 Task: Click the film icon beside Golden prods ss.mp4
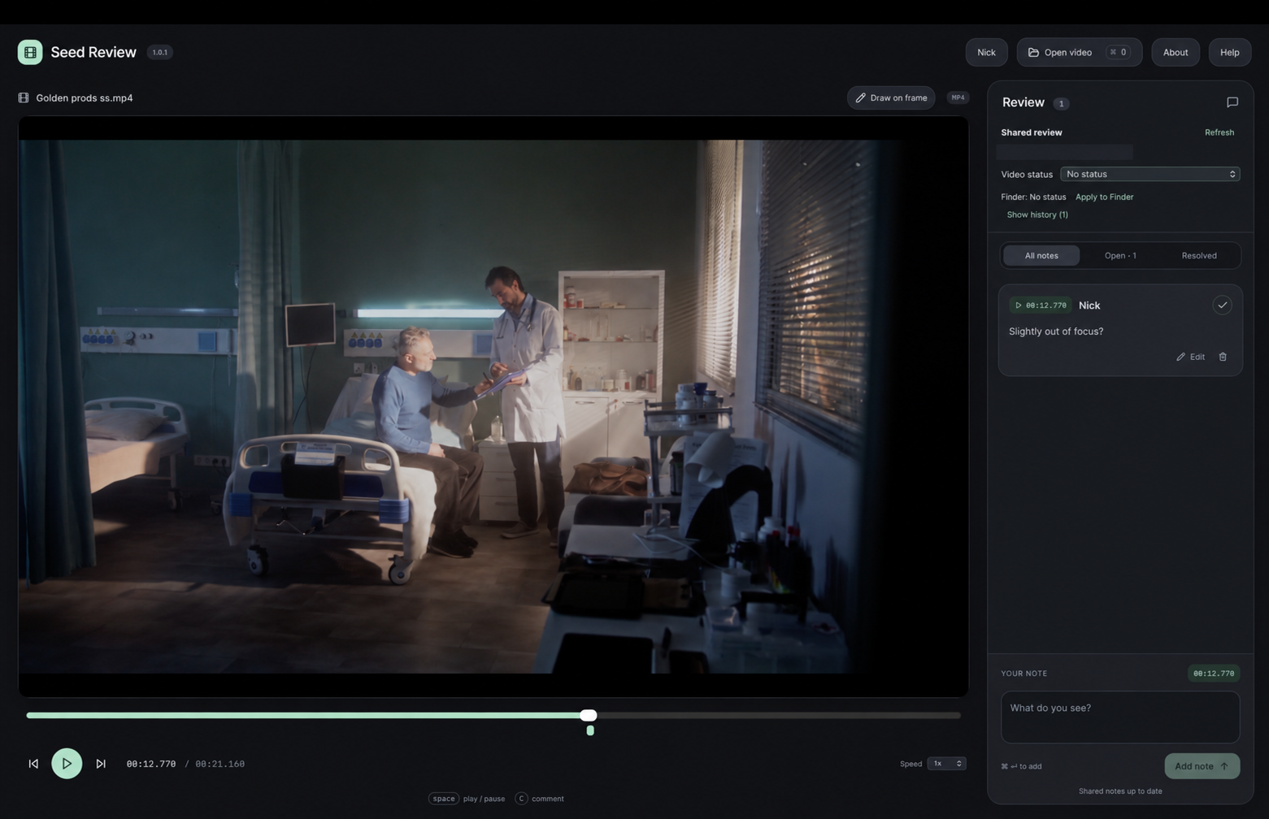[x=24, y=97]
